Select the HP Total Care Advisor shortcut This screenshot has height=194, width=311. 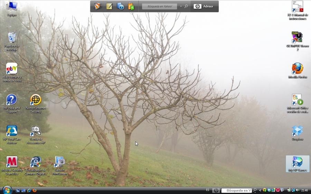[12, 135]
